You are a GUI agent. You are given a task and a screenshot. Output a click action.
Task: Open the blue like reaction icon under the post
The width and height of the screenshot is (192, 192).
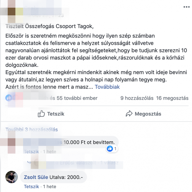pos(9,98)
